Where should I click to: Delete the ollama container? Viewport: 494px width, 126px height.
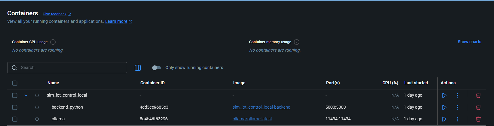[478, 119]
